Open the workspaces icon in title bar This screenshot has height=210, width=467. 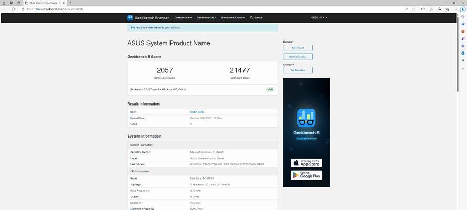pos(12,3)
